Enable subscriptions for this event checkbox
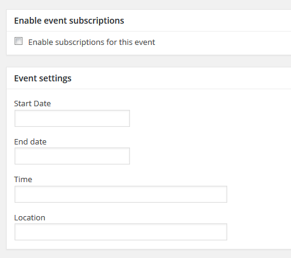The height and width of the screenshot is (258, 291). [18, 41]
